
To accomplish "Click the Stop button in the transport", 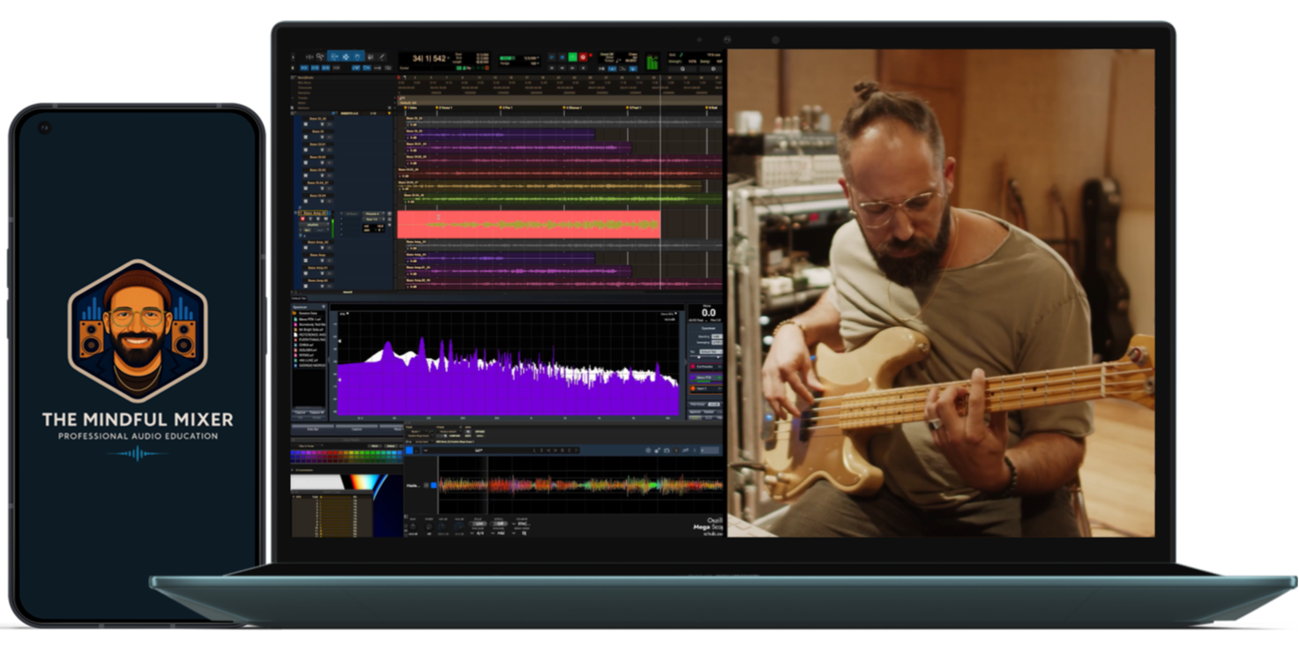I will tap(562, 57).
